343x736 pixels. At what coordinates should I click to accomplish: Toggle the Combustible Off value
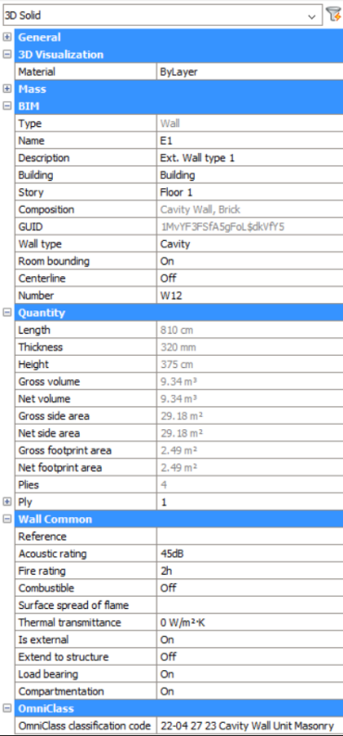(249, 588)
